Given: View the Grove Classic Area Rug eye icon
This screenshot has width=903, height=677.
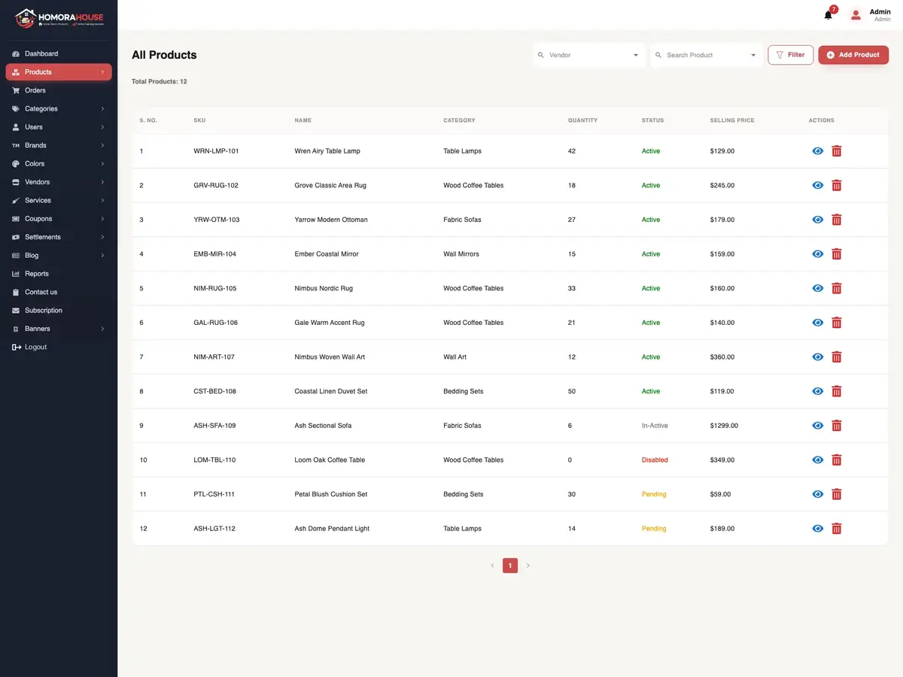Looking at the screenshot, I should 818,186.
